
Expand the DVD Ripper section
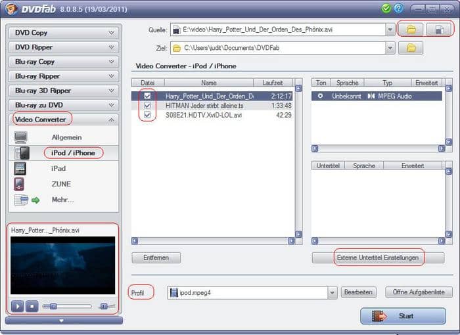point(64,47)
